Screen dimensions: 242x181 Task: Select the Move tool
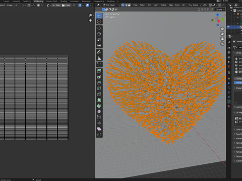[x=99, y=28]
